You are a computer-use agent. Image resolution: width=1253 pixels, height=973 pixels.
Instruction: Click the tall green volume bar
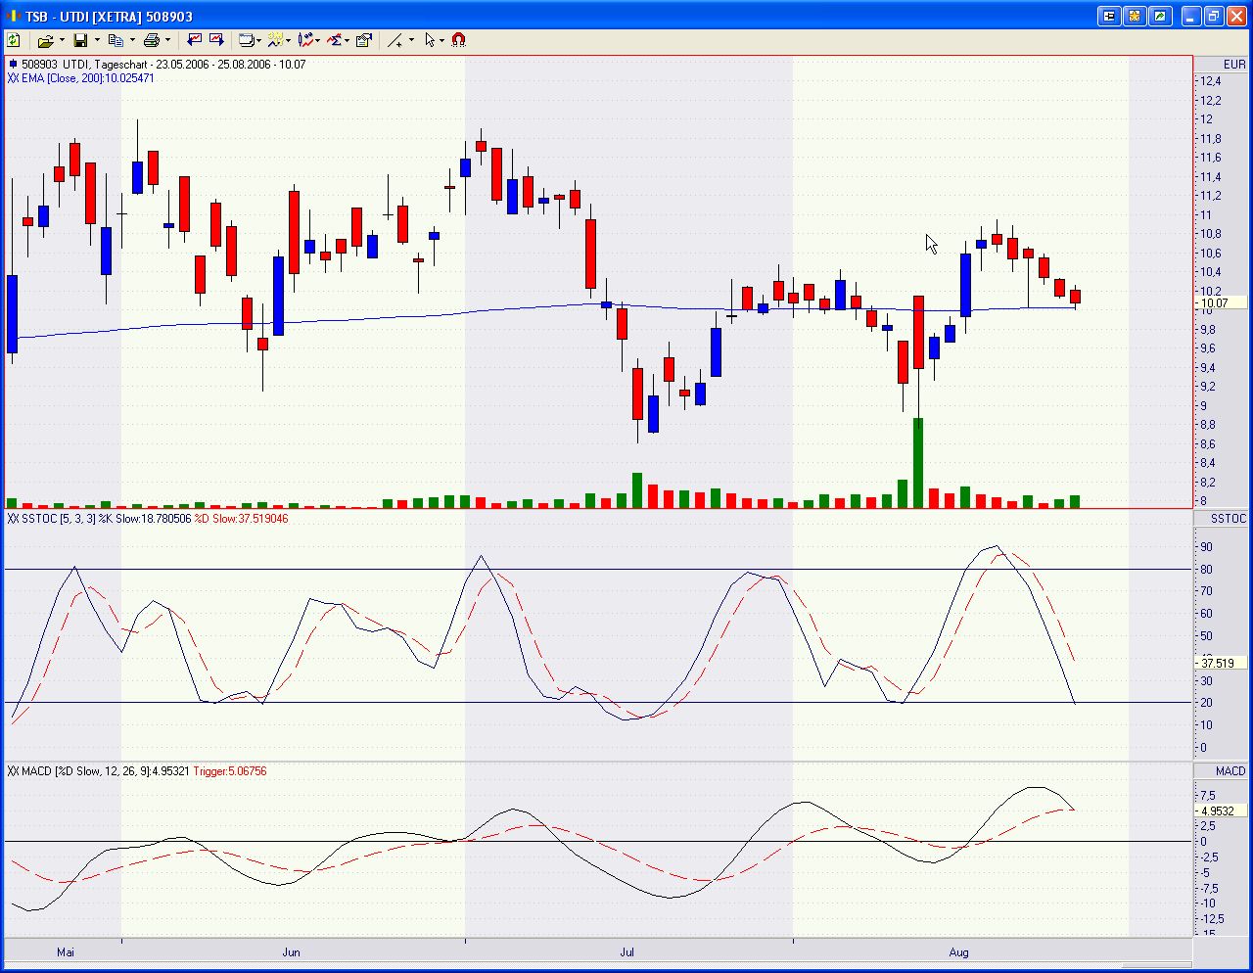[918, 463]
